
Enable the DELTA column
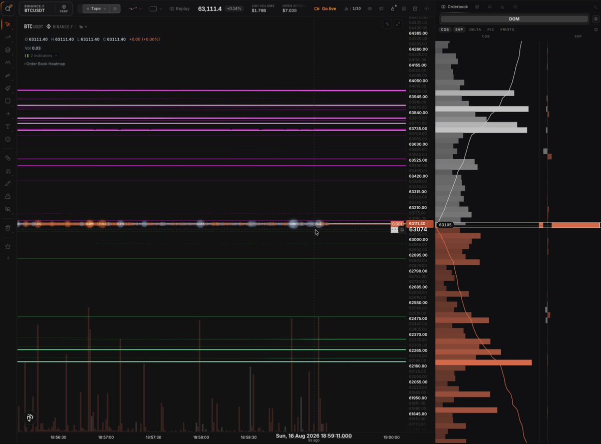[x=475, y=30]
